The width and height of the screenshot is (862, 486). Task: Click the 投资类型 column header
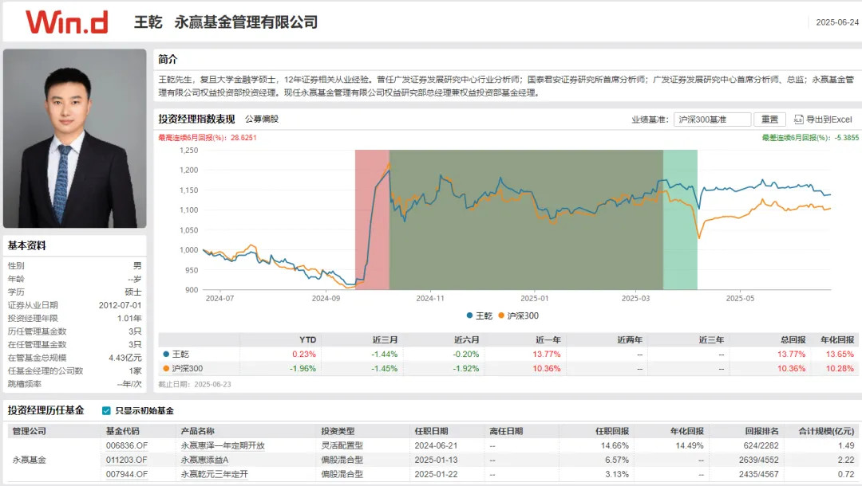pos(338,431)
